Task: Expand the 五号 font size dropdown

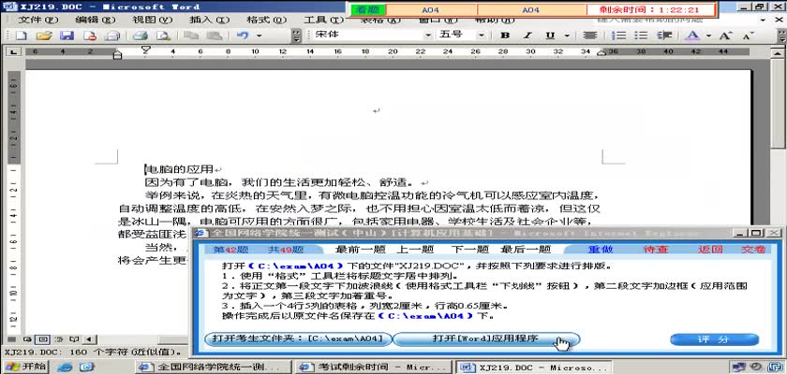Action: (x=481, y=36)
